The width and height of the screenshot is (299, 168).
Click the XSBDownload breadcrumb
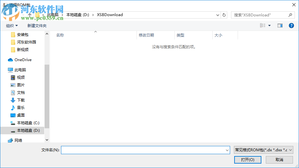pyautogui.click(x=110, y=15)
